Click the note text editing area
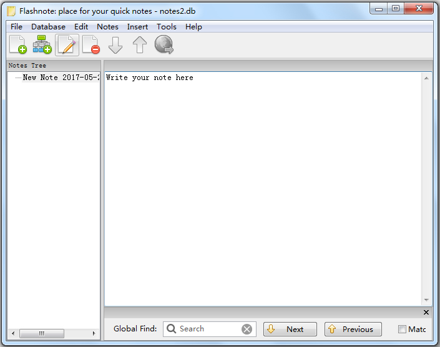The width and height of the screenshot is (440, 347). coord(263,189)
